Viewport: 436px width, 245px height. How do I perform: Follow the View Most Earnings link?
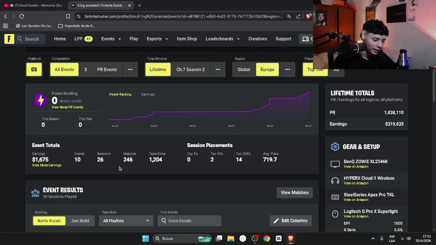(47, 165)
